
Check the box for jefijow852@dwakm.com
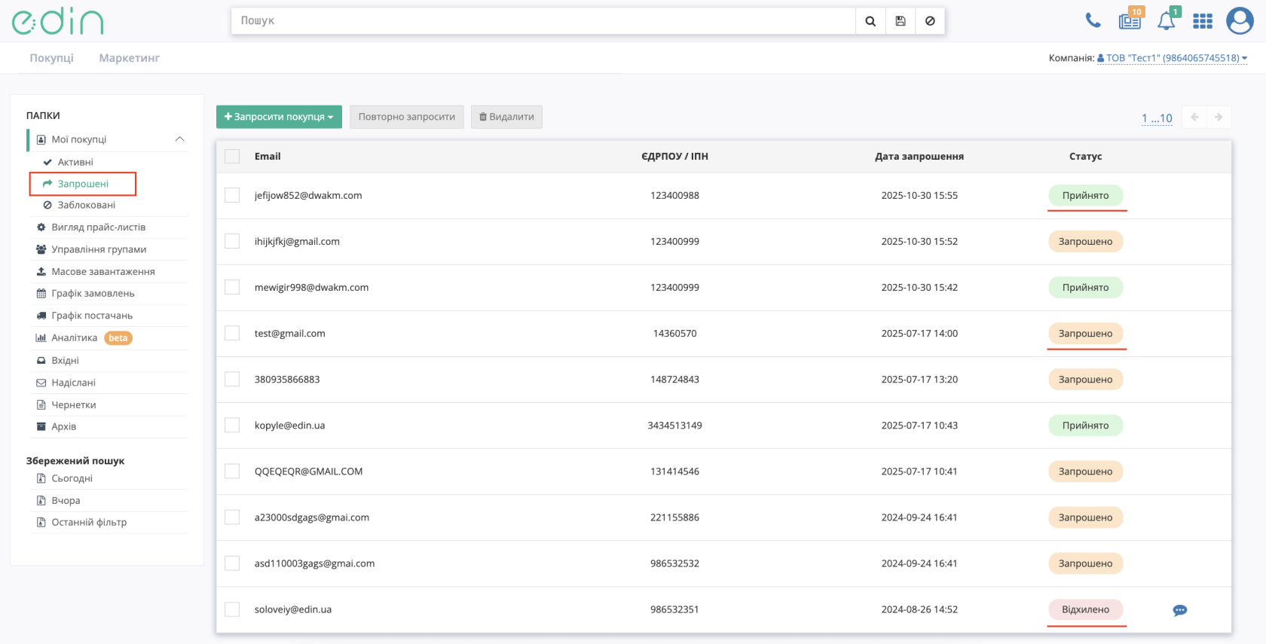coord(232,195)
